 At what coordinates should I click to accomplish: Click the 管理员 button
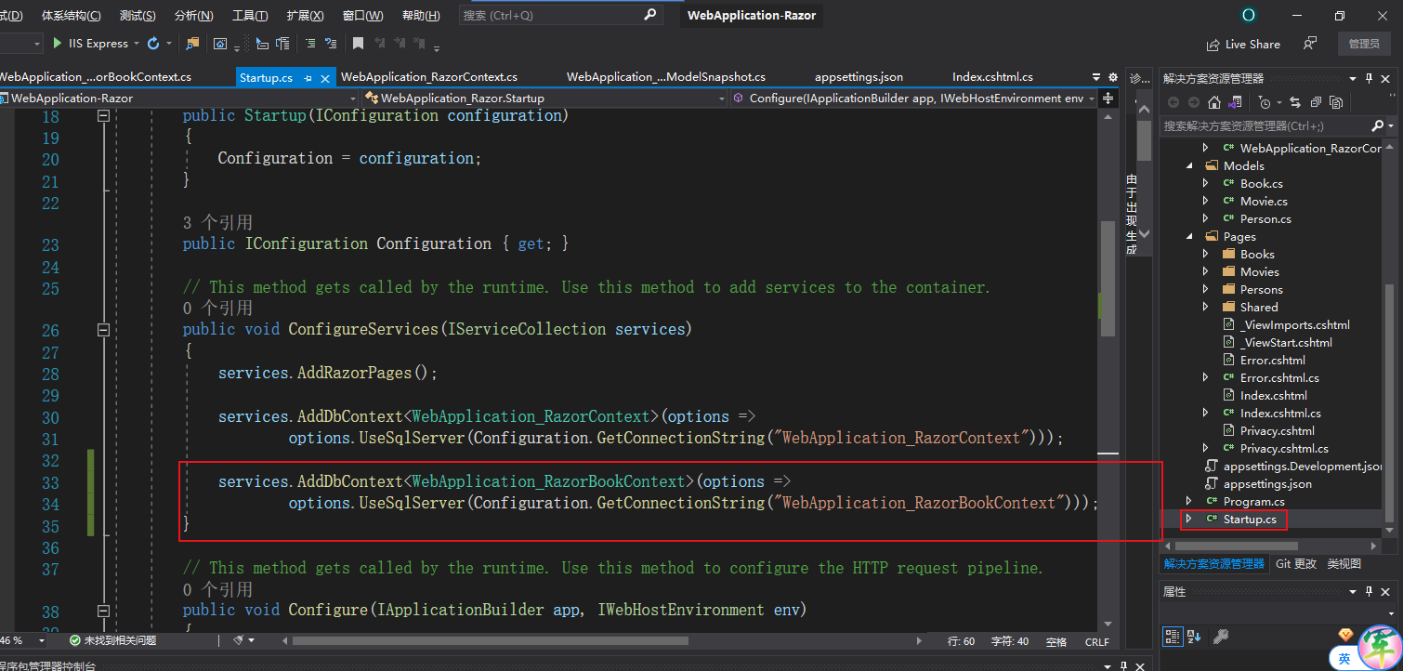pos(1364,44)
